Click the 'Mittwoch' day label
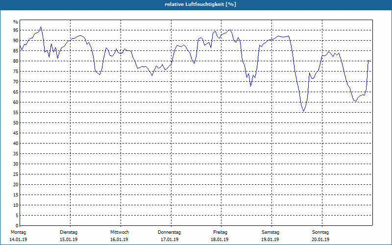The image size is (392, 245). tap(120, 232)
